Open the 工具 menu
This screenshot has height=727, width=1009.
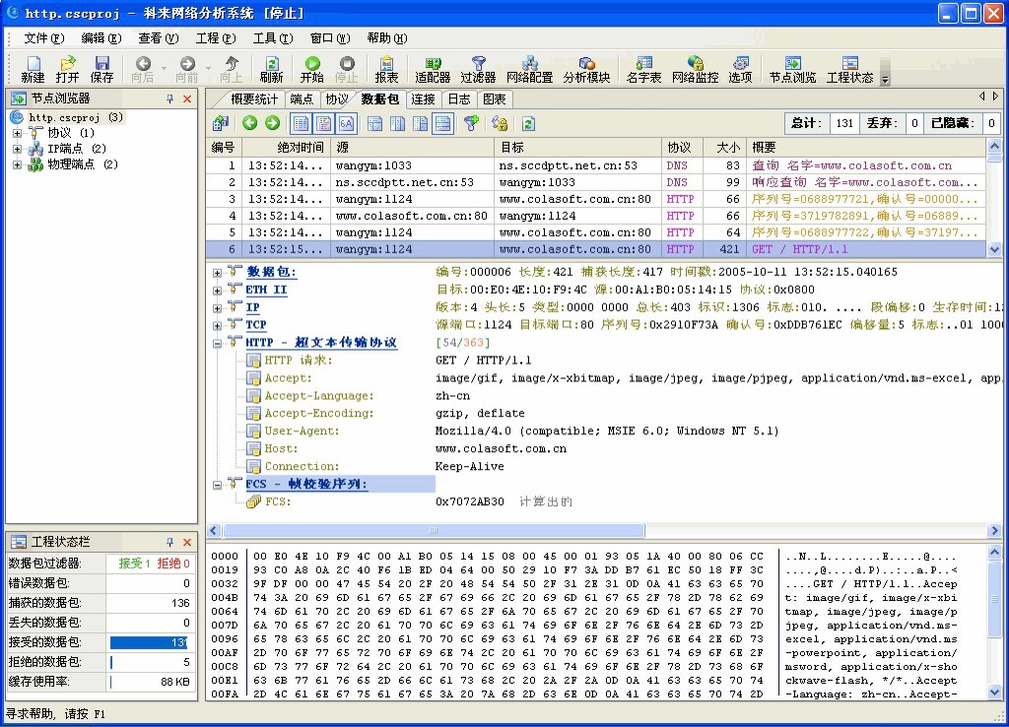pos(273,38)
